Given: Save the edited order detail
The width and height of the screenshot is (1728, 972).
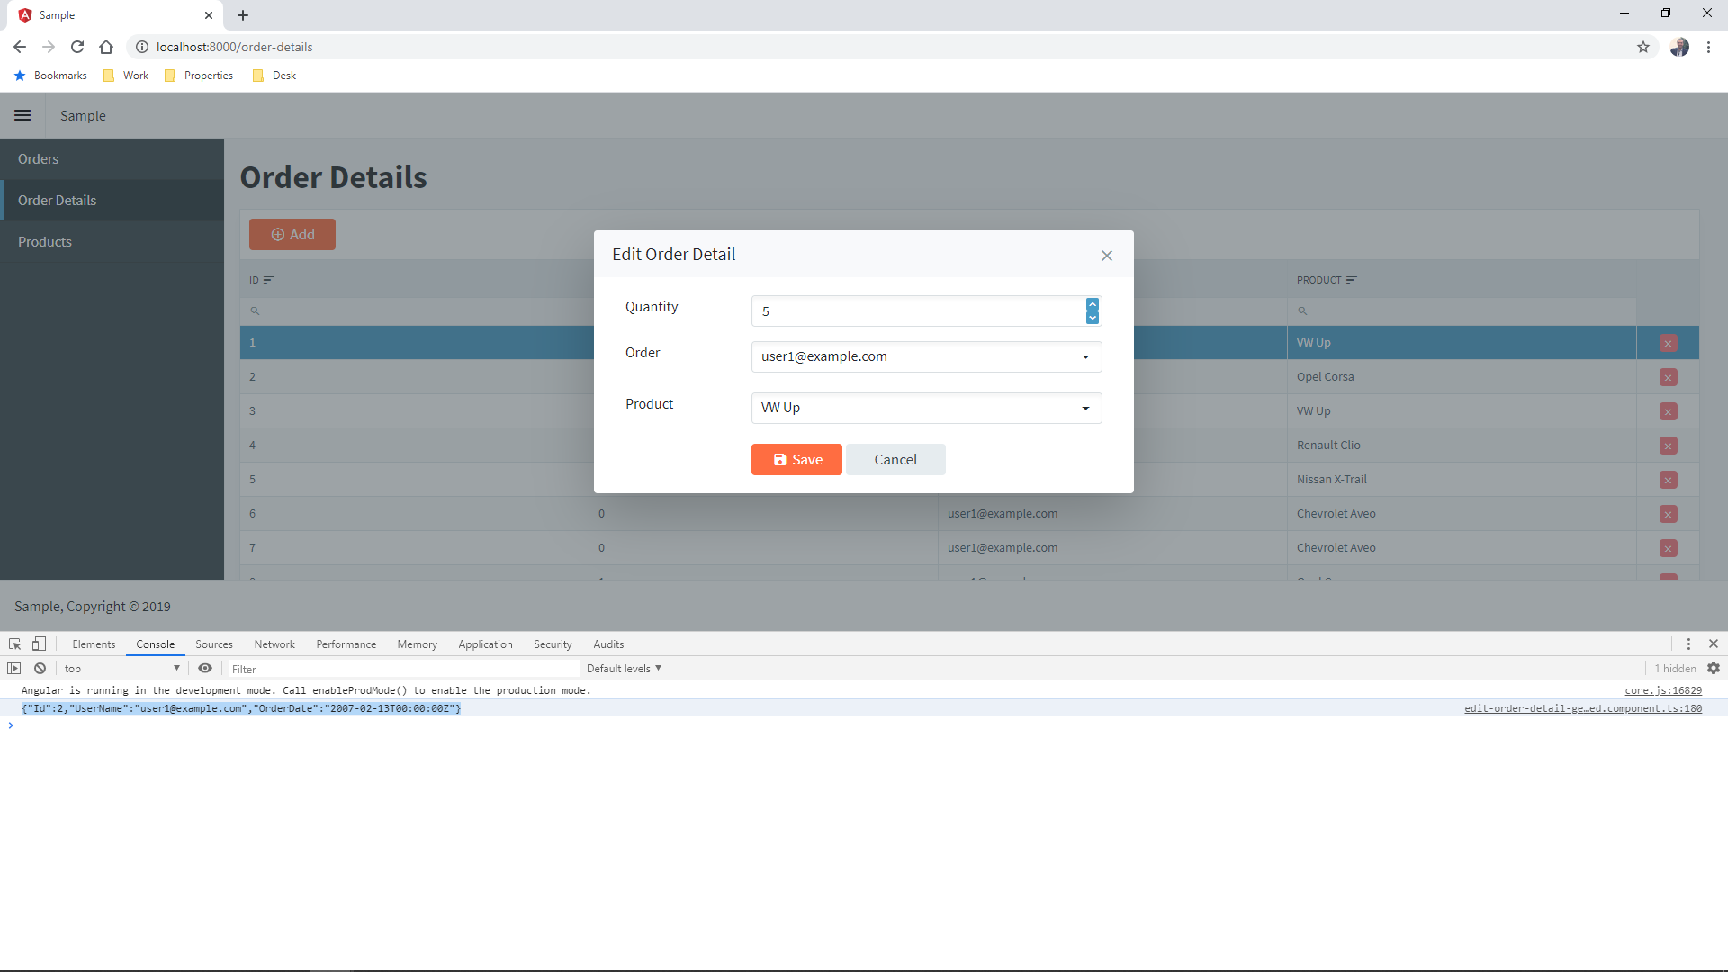Looking at the screenshot, I should pyautogui.click(x=796, y=459).
